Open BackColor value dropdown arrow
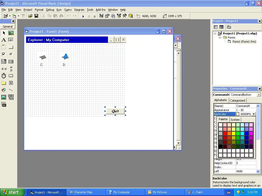 [254, 114]
